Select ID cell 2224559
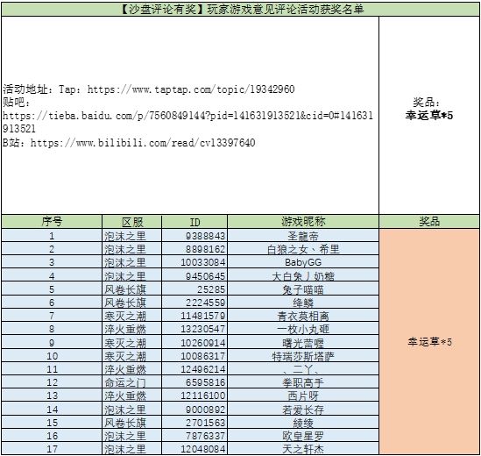This screenshot has height=456, width=481. [195, 303]
